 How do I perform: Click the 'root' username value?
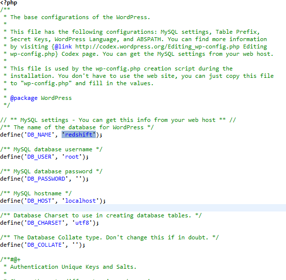pos(72,157)
